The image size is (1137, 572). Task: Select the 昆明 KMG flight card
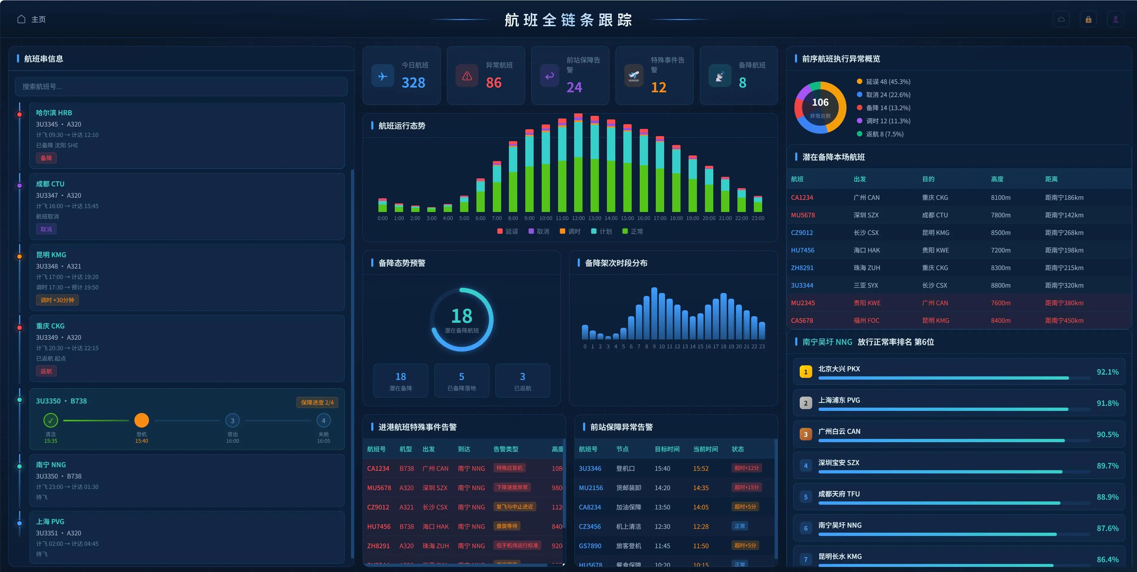[x=187, y=278]
